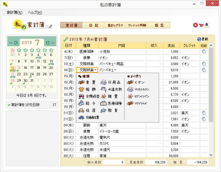Choose 日用品 category in popup
Screen dimensions: 221x172
[x=110, y=82]
